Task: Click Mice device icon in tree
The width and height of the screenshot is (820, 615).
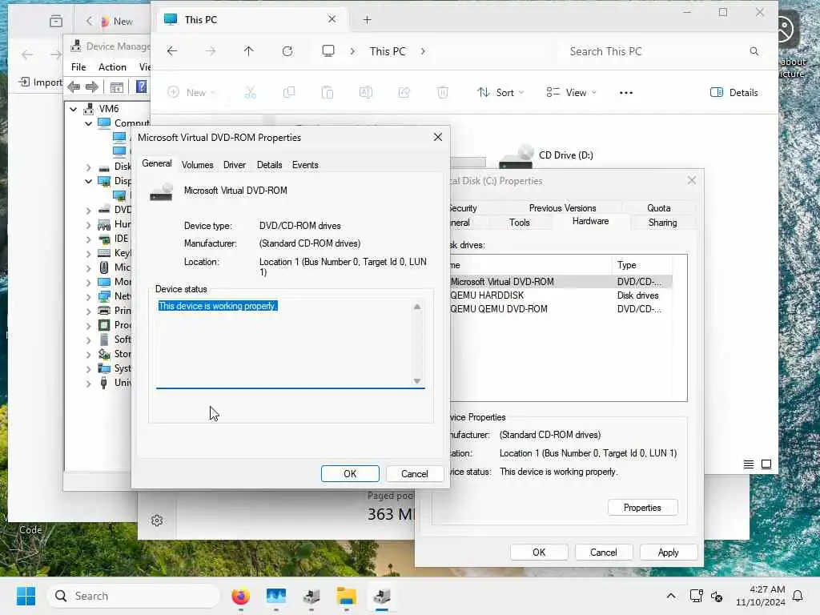Action: point(104,267)
